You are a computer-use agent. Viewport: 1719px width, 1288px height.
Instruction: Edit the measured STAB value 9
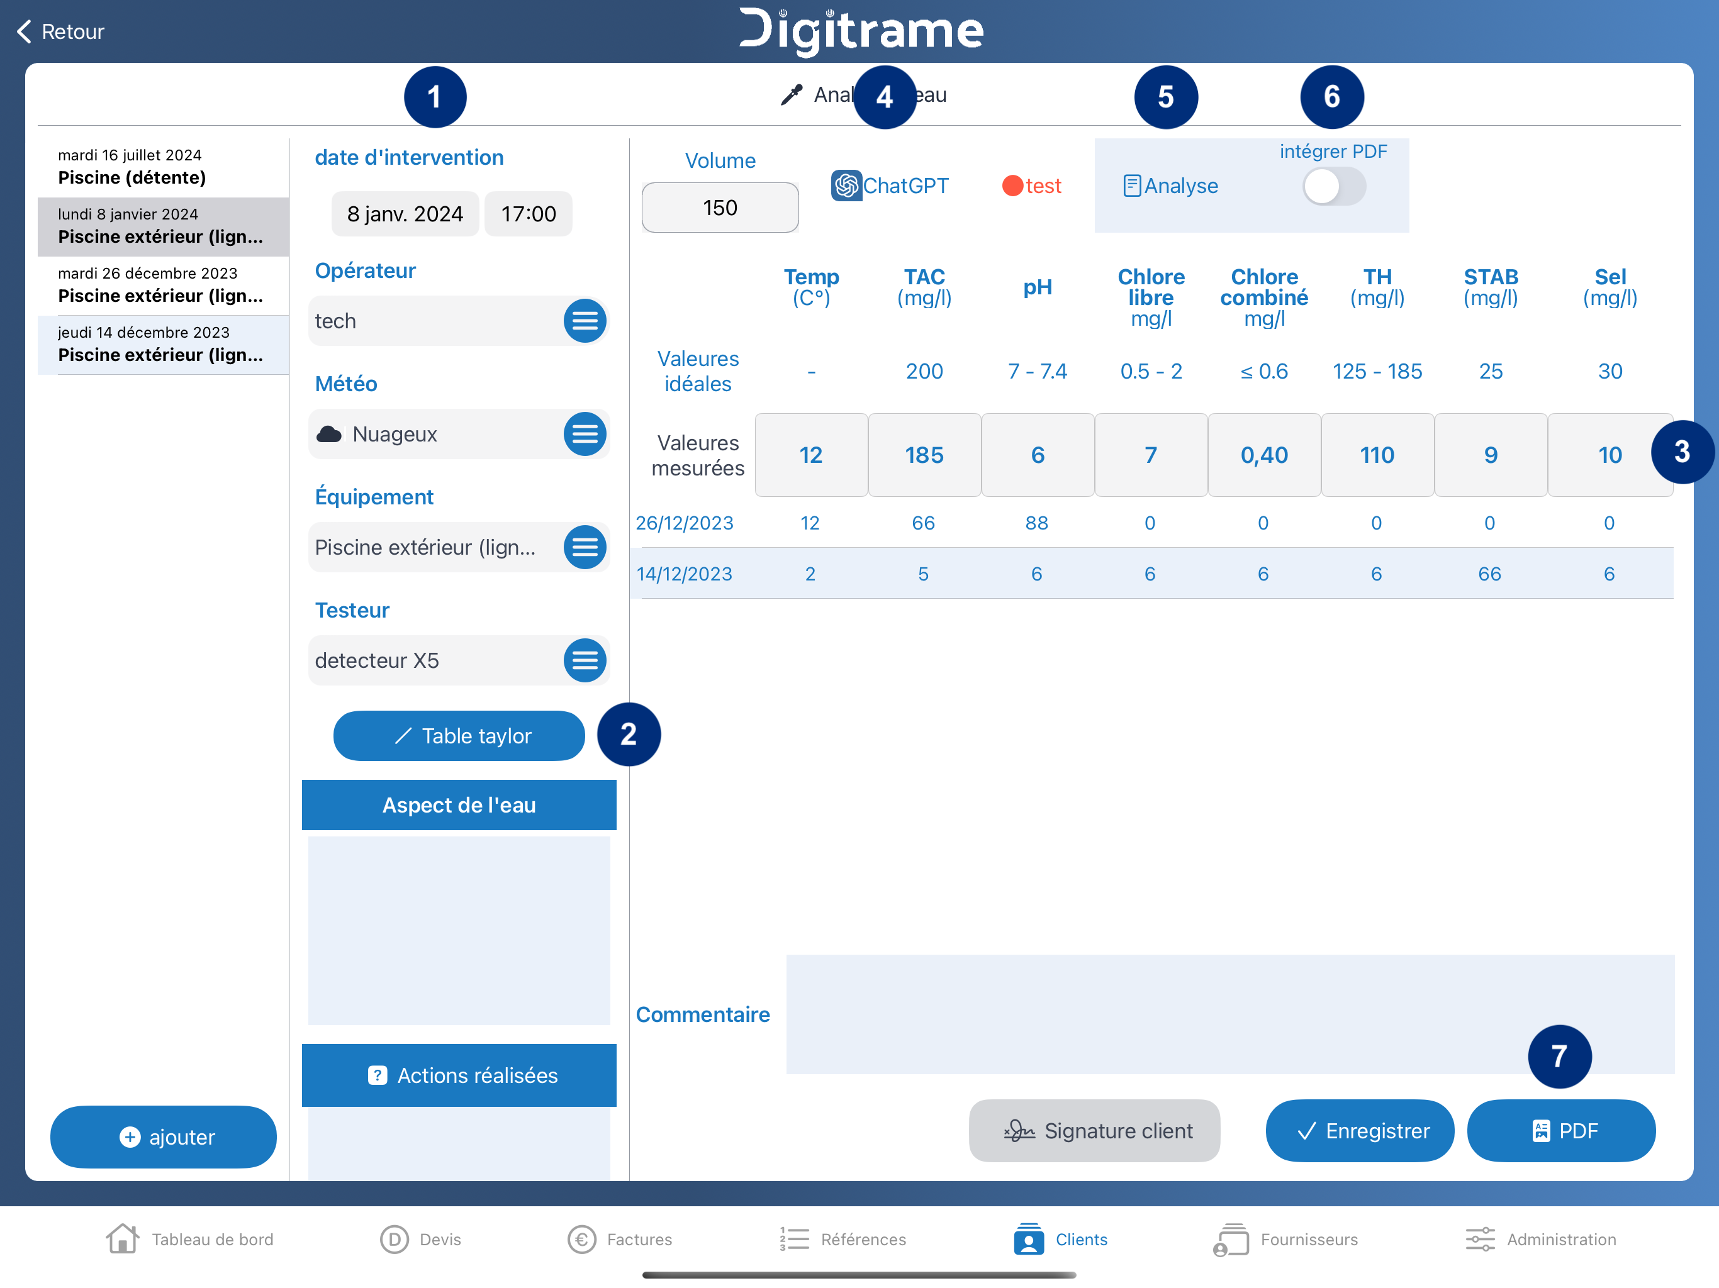click(1491, 455)
